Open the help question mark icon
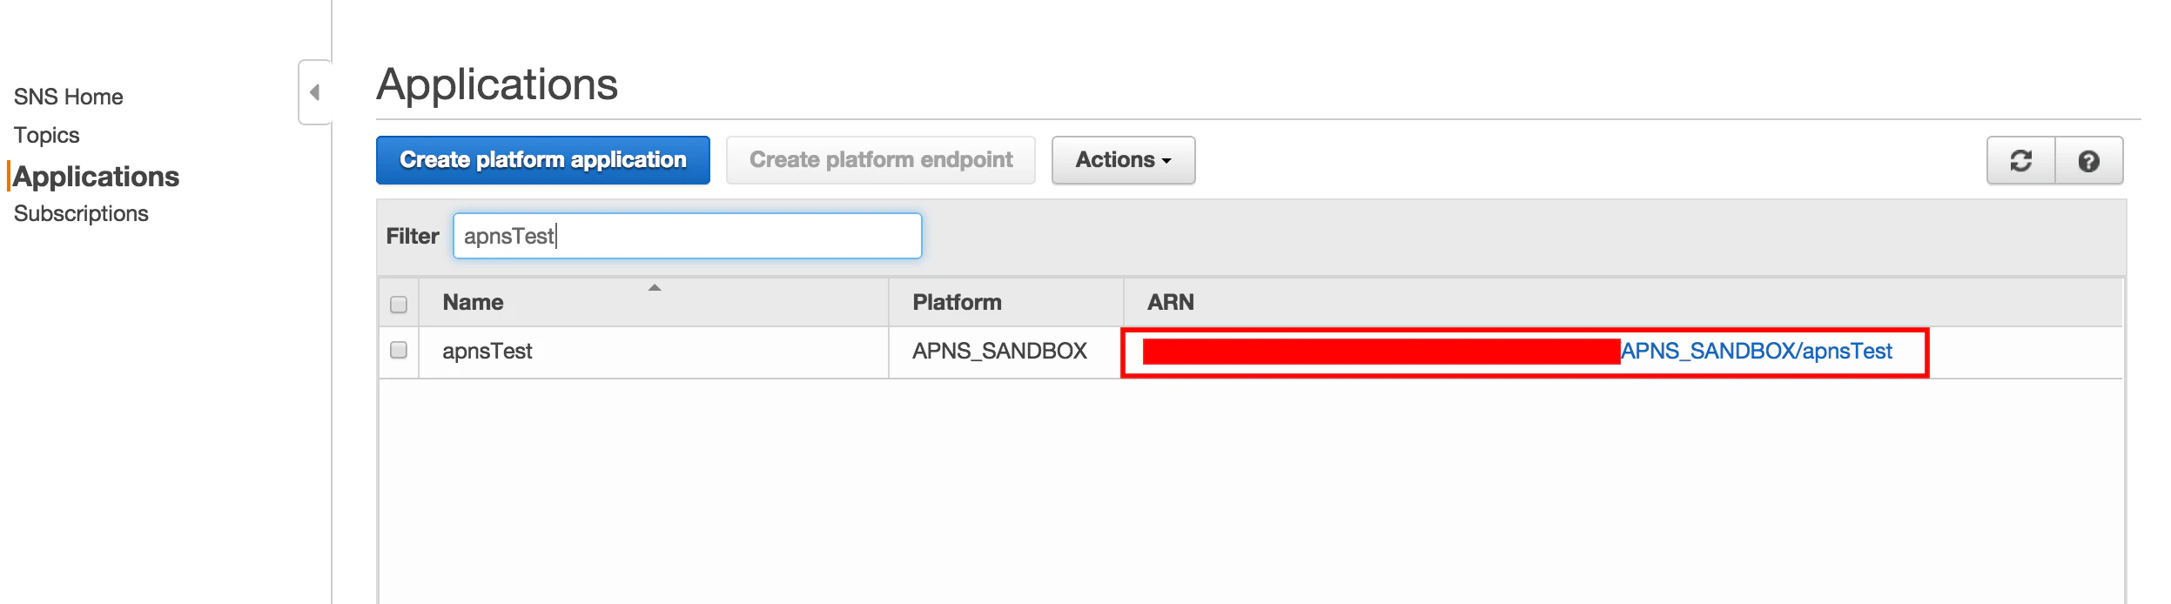Viewport: 2171px width, 604px height. [x=2088, y=160]
